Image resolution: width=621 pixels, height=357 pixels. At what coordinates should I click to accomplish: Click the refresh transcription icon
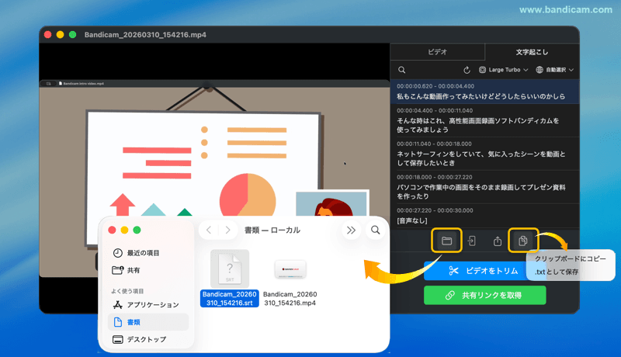point(467,70)
